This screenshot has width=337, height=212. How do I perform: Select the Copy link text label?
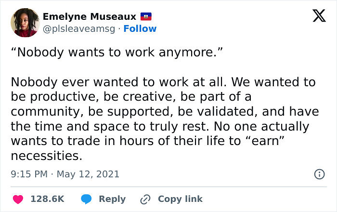[x=180, y=199]
